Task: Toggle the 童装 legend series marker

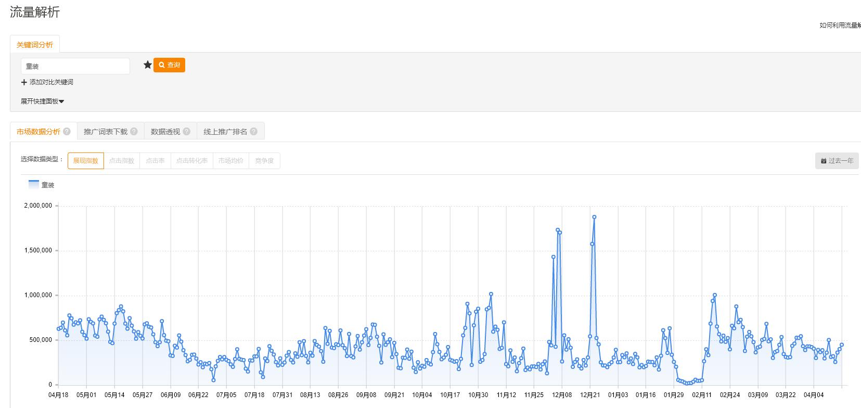Action: (34, 184)
